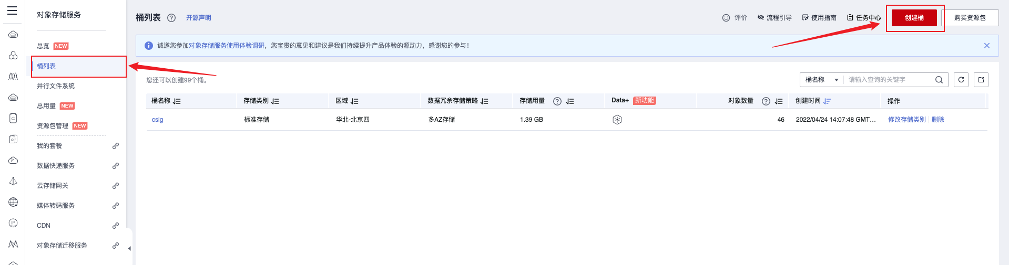Click the search keyword input field
1009x265 pixels.
click(889, 80)
